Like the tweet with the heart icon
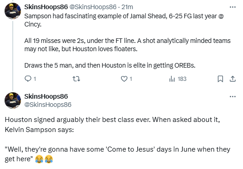 click(124, 79)
